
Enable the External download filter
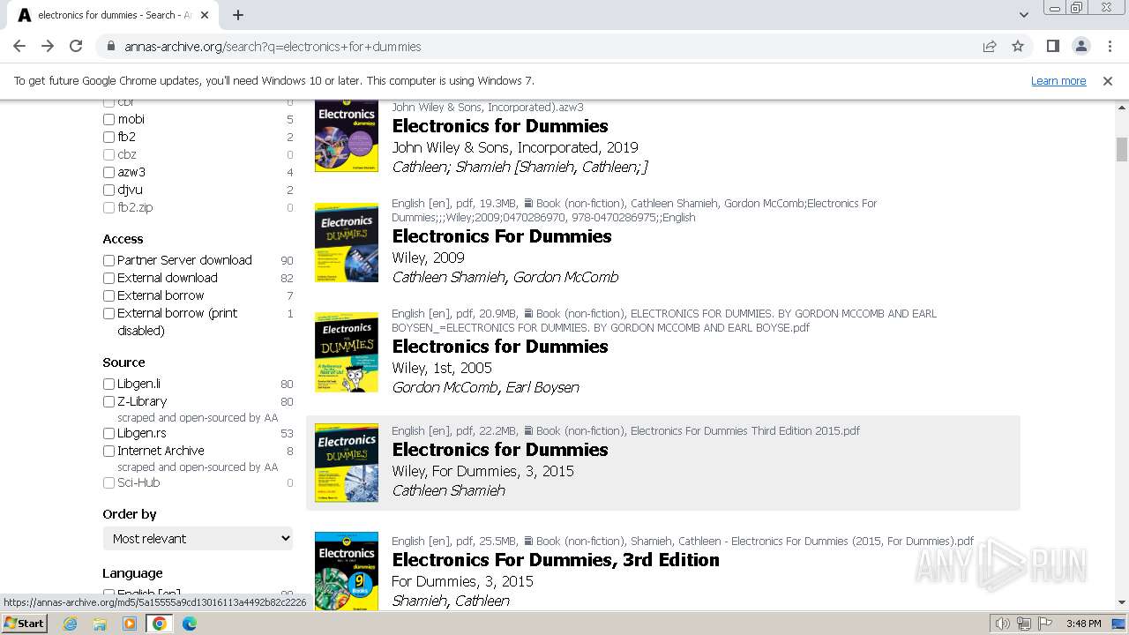tap(108, 278)
